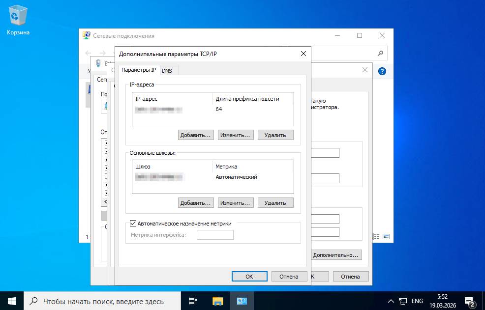Click the search magnifier in Сетевые подключения
The image size is (485, 310).
coord(380,53)
